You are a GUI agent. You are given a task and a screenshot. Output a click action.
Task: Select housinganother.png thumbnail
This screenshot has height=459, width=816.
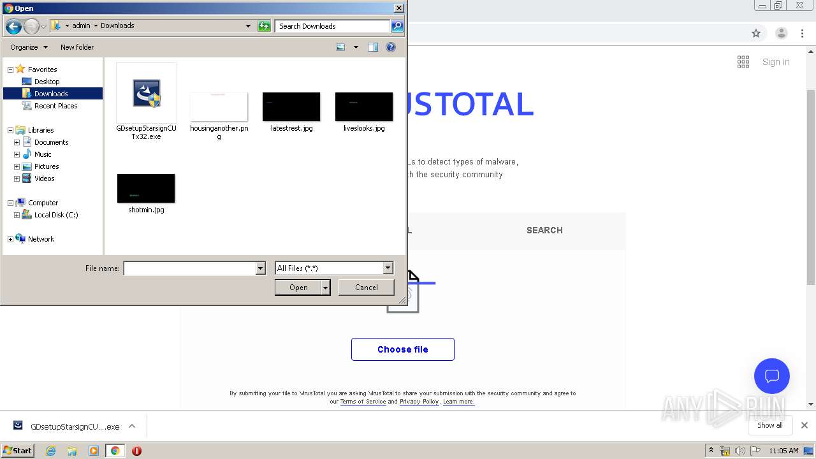pos(219,106)
